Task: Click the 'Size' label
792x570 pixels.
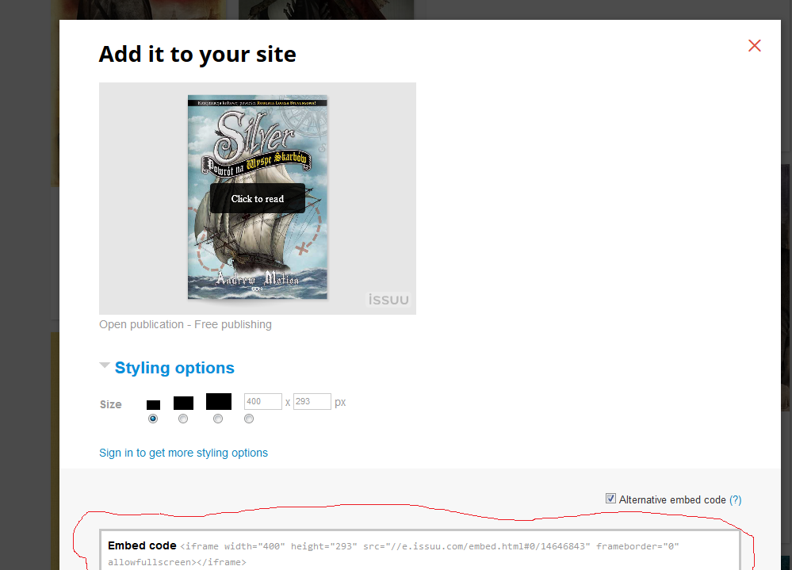Action: pos(111,404)
